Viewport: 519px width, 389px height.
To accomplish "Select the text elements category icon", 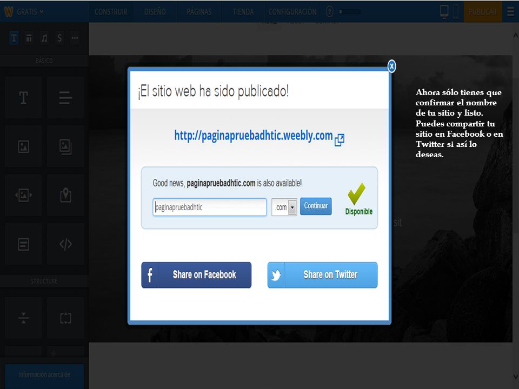I will tap(14, 38).
